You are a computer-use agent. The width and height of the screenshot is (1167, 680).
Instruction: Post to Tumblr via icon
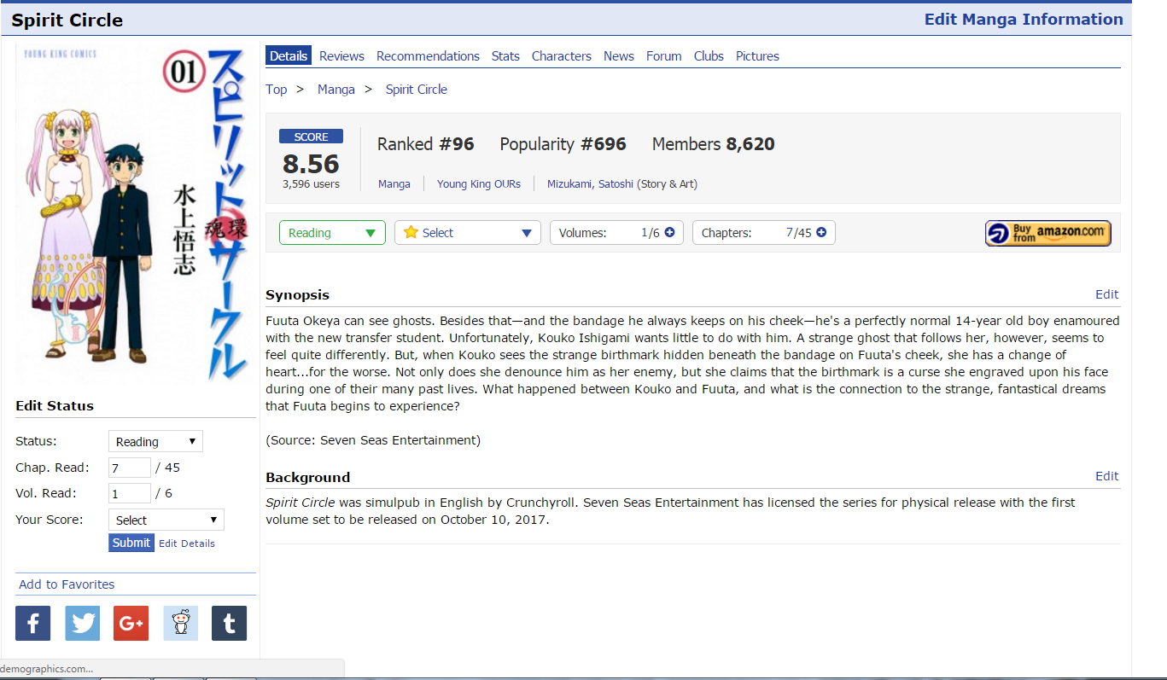point(229,624)
